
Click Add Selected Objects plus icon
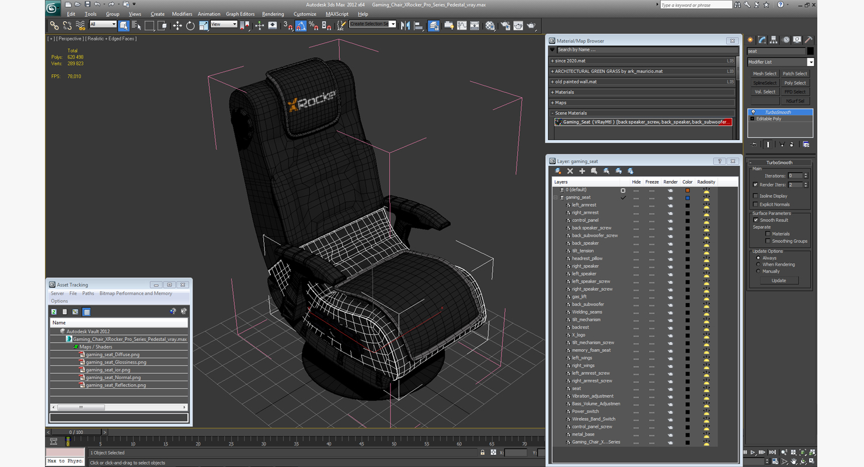pos(582,171)
